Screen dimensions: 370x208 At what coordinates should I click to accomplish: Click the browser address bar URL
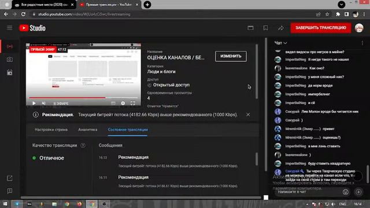point(84,14)
